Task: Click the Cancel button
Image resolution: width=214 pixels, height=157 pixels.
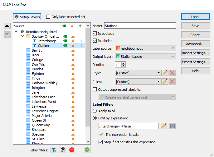Action: (195, 35)
